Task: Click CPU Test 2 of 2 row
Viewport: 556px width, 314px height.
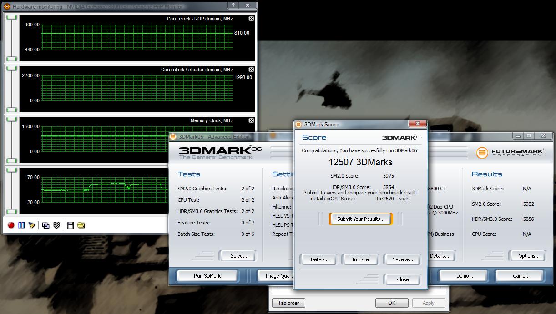Action: (x=216, y=200)
